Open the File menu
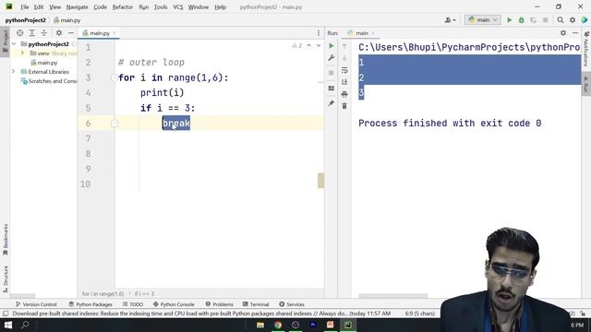591x332 pixels. point(25,7)
